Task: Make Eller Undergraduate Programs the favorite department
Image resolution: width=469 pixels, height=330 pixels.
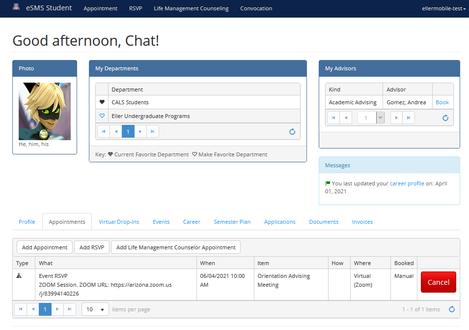Action: 102,116
